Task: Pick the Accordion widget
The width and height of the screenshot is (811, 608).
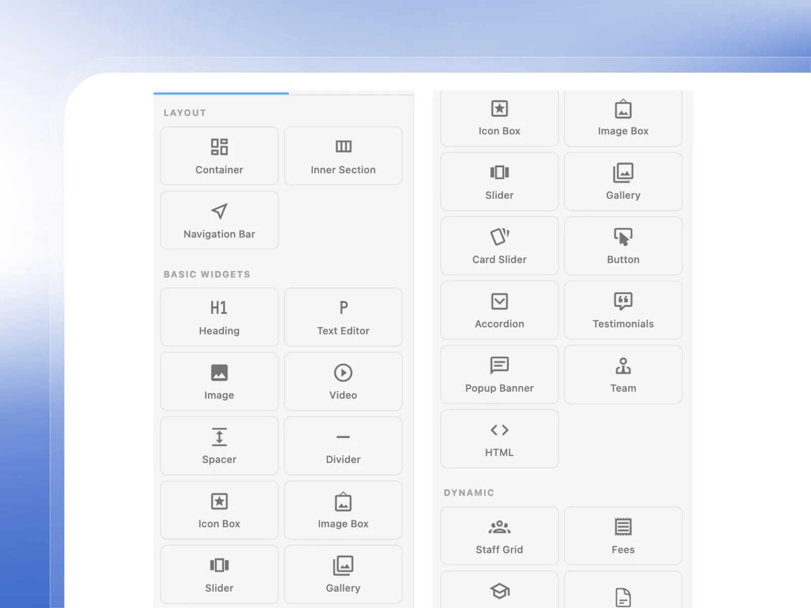Action: (x=499, y=310)
